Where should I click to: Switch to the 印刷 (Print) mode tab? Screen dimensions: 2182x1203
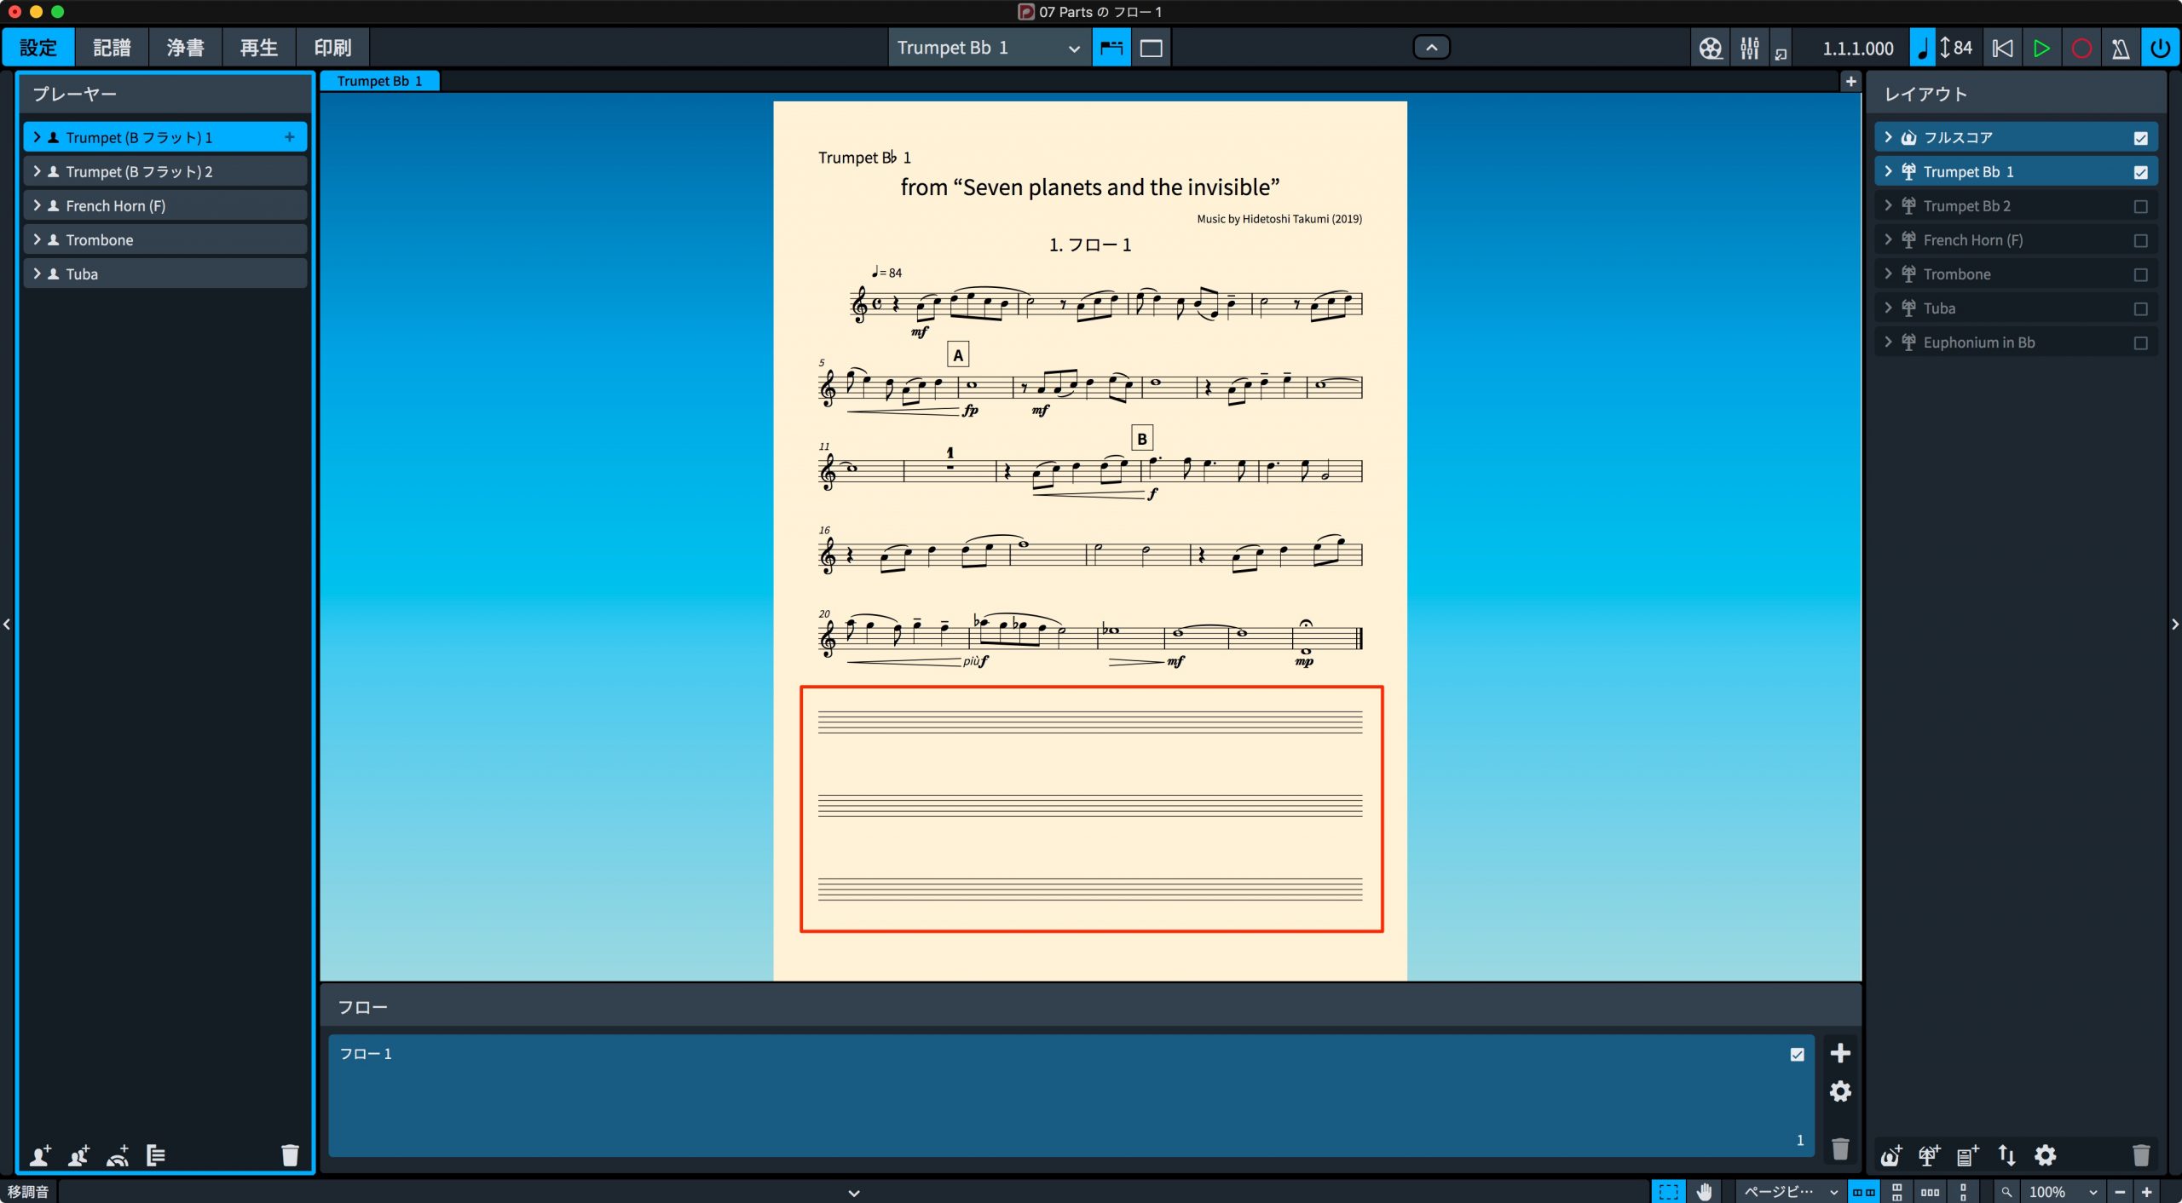click(x=332, y=48)
